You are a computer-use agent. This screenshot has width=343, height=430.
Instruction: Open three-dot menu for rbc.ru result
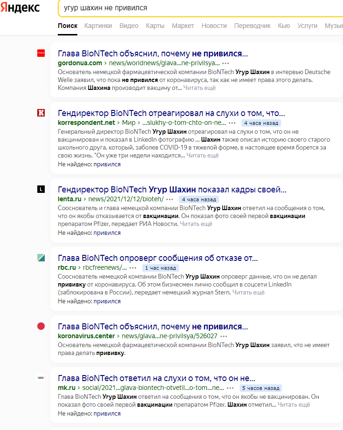click(133, 268)
